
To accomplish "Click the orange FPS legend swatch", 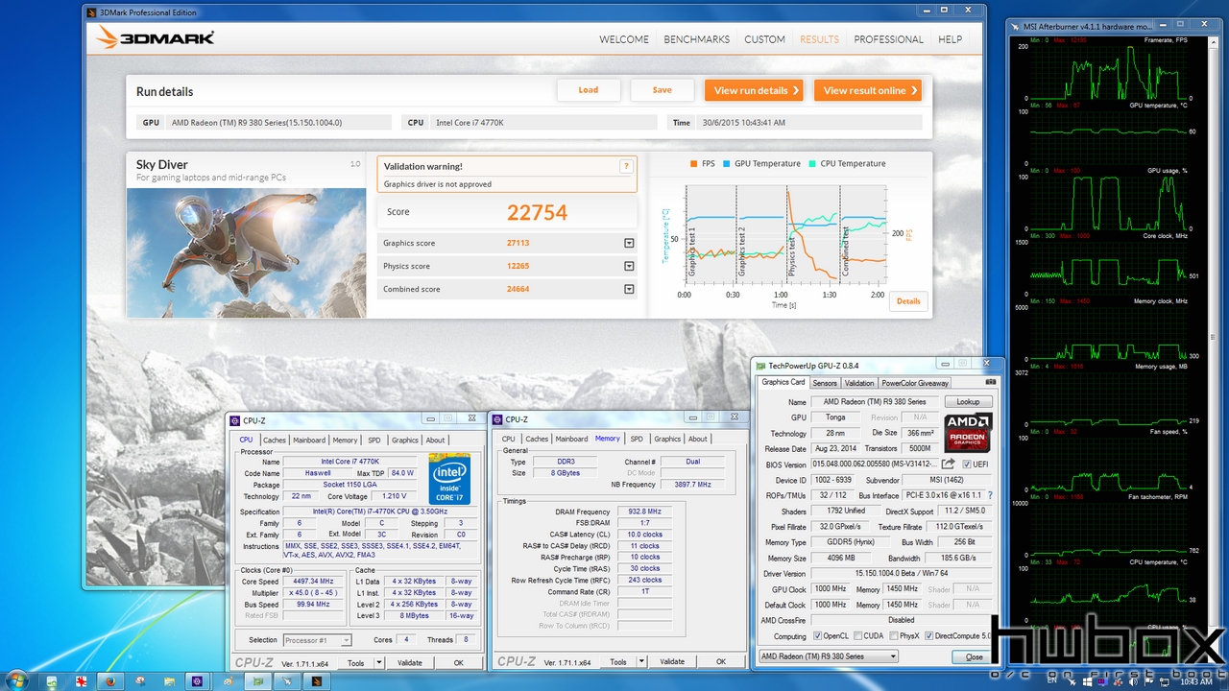I will tap(693, 164).
